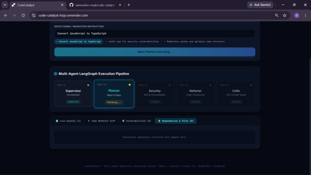The width and height of the screenshot is (311, 175).
Task: Click the Ask Gemini button
Action: tap(260, 5)
